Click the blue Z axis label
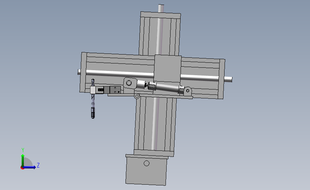This screenshot has width=310, height=190. click(x=38, y=165)
